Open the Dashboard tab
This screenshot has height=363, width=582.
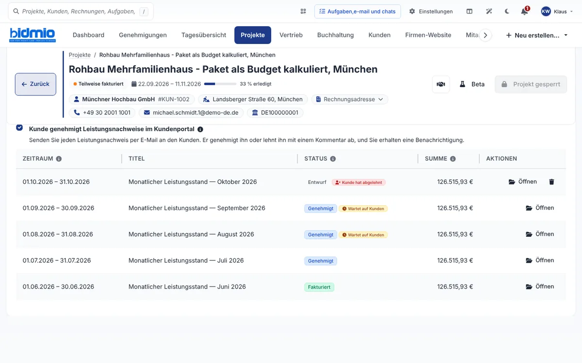point(88,35)
